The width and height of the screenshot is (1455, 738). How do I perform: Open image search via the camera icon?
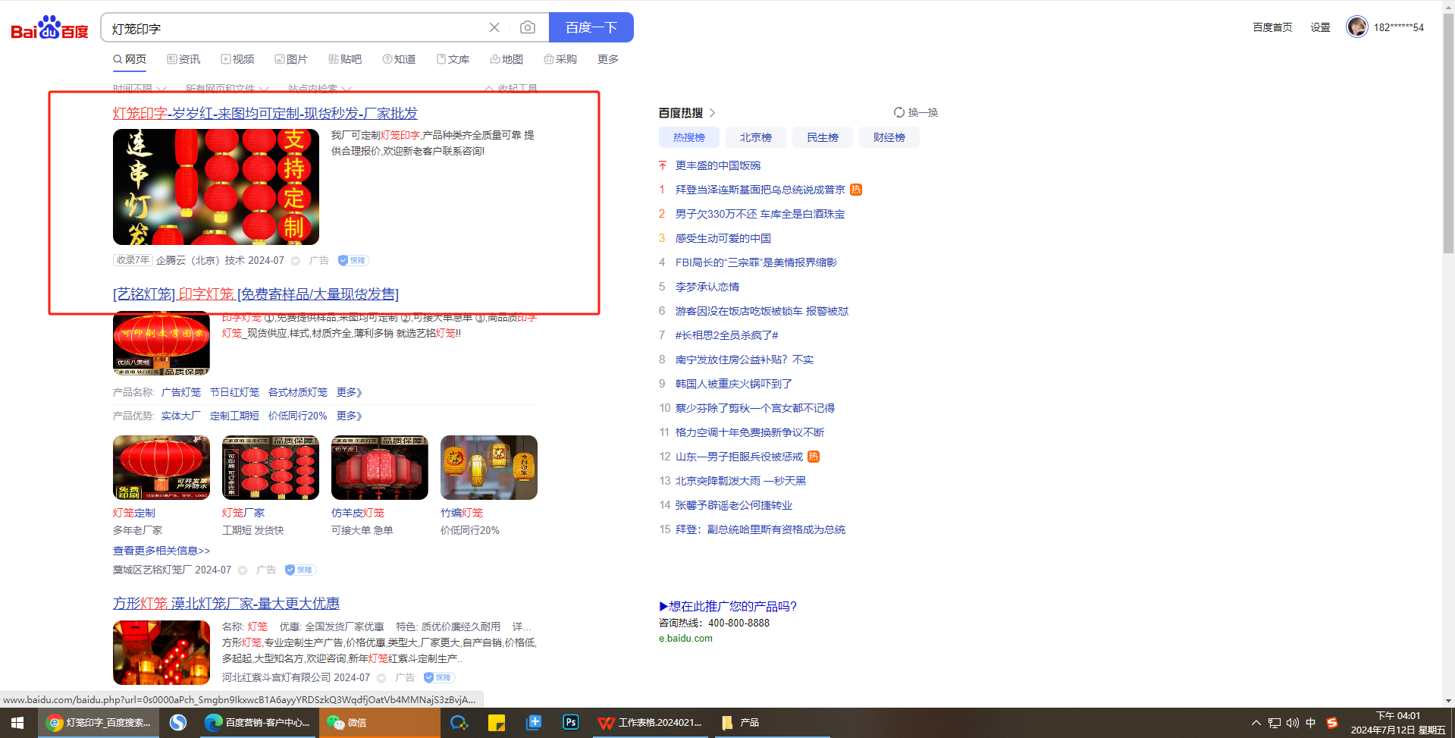coord(528,27)
